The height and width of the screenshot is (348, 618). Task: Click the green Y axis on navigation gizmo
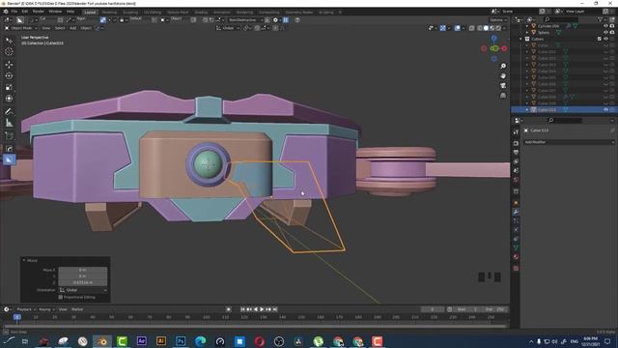point(494,48)
